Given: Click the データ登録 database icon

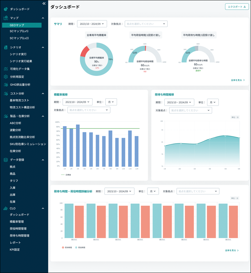Looking at the screenshot, I should coord(6,160).
